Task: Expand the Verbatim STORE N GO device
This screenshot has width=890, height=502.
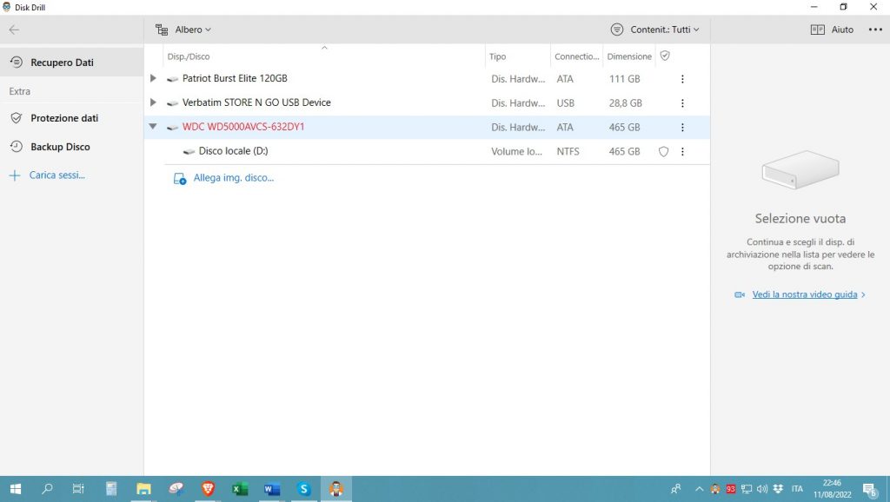Action: [x=153, y=102]
